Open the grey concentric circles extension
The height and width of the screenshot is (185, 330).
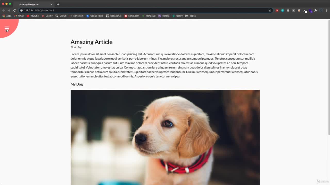click(x=293, y=11)
